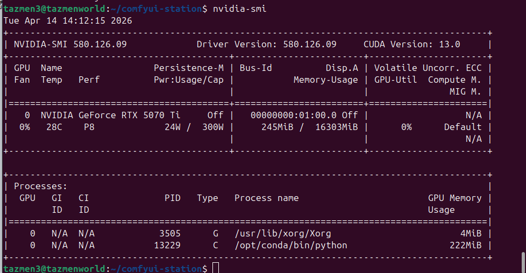The height and width of the screenshot is (273, 526).
Task: Click the Bus-Id value 00000000:01:00.0
Action: 296,116
